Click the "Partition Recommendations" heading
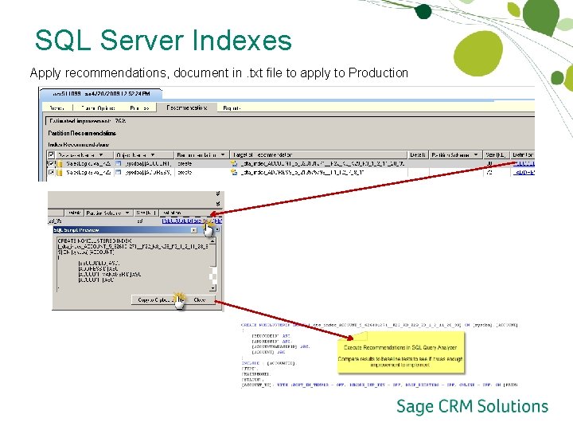The width and height of the screenshot is (573, 430). 82,133
